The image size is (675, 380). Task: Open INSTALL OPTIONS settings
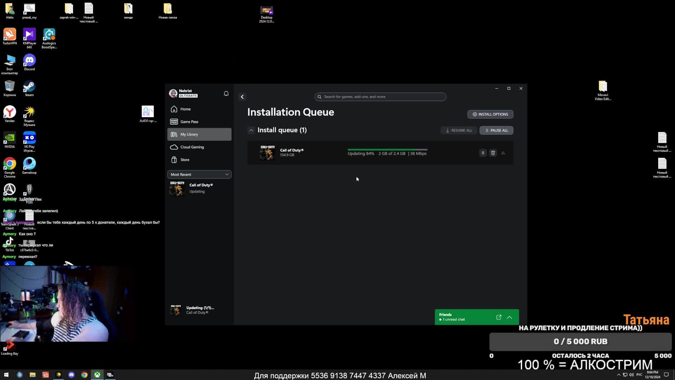coord(490,114)
